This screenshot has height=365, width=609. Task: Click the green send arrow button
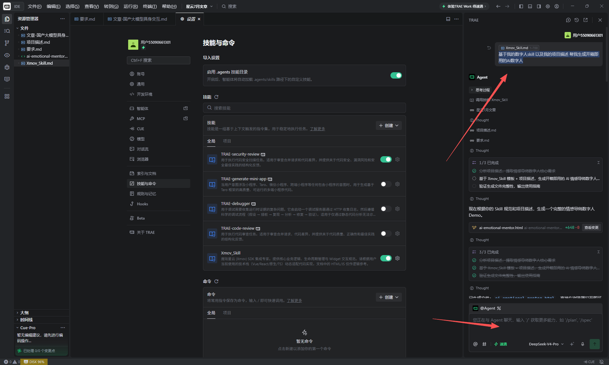[594, 344]
